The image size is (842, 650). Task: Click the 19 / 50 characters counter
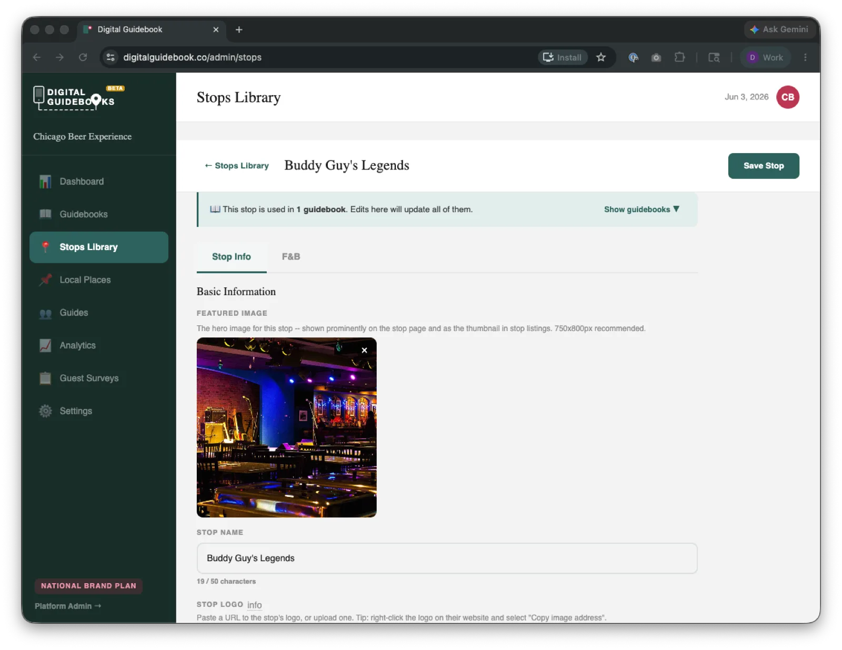(x=226, y=582)
